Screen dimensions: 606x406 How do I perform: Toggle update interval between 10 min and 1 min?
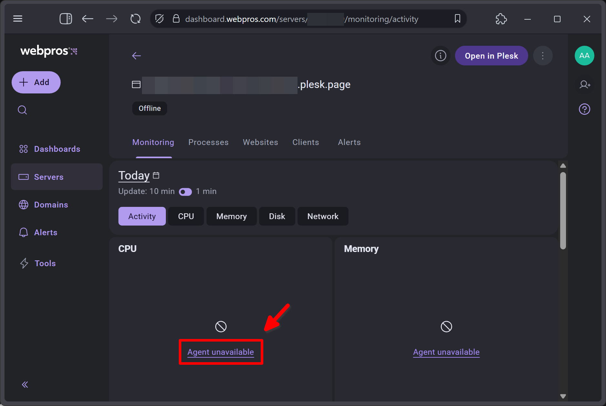(185, 192)
